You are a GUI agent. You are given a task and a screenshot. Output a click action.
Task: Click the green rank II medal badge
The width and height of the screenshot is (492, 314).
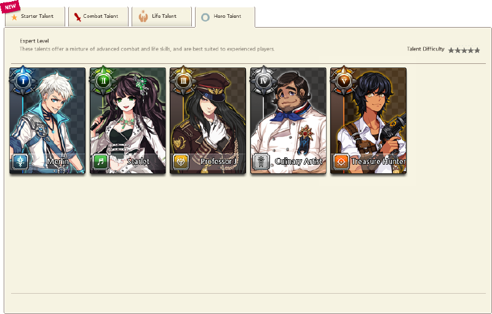click(103, 81)
